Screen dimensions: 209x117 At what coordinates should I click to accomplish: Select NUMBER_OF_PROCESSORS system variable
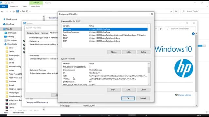(105, 67)
